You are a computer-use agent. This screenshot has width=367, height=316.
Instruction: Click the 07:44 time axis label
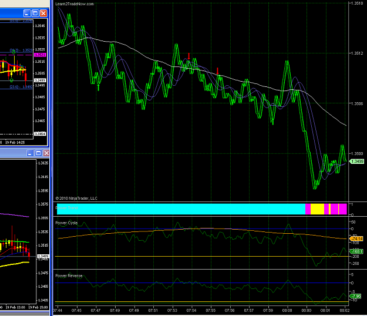(x=58, y=310)
